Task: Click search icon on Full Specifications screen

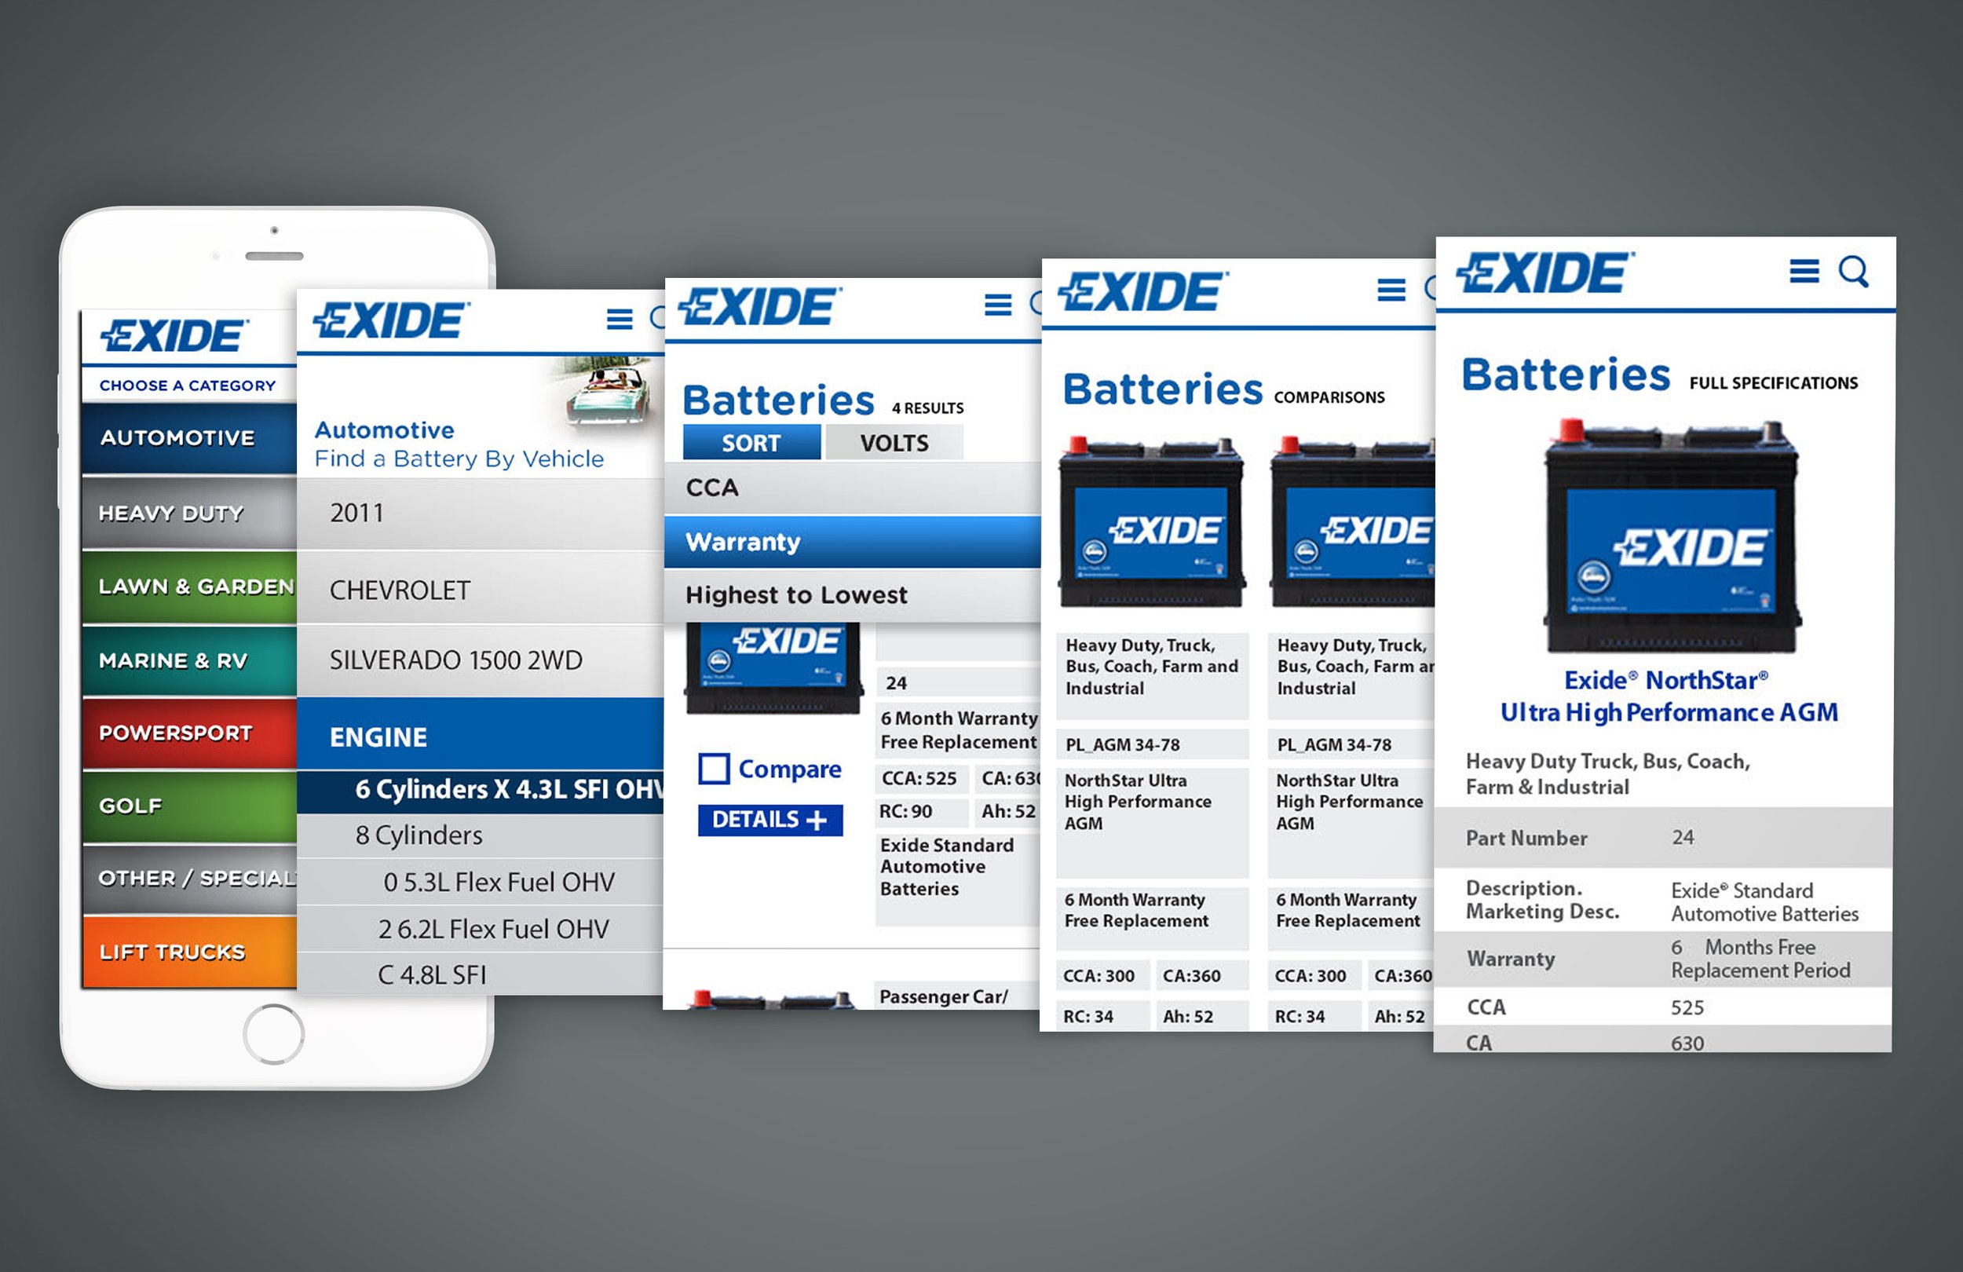Action: point(1853,271)
